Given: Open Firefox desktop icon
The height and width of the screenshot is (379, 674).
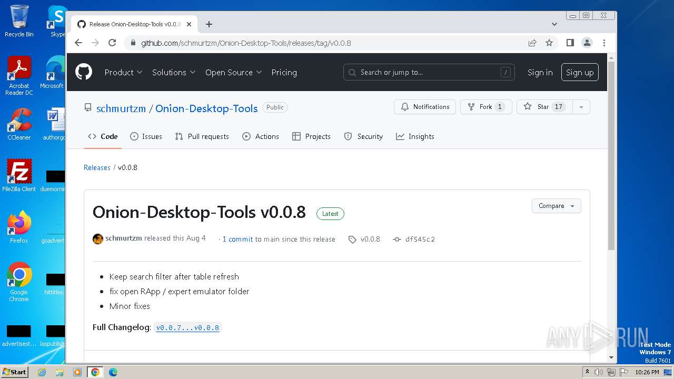Looking at the screenshot, I should pos(19,227).
